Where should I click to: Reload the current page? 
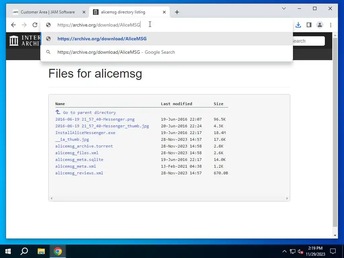(35, 25)
